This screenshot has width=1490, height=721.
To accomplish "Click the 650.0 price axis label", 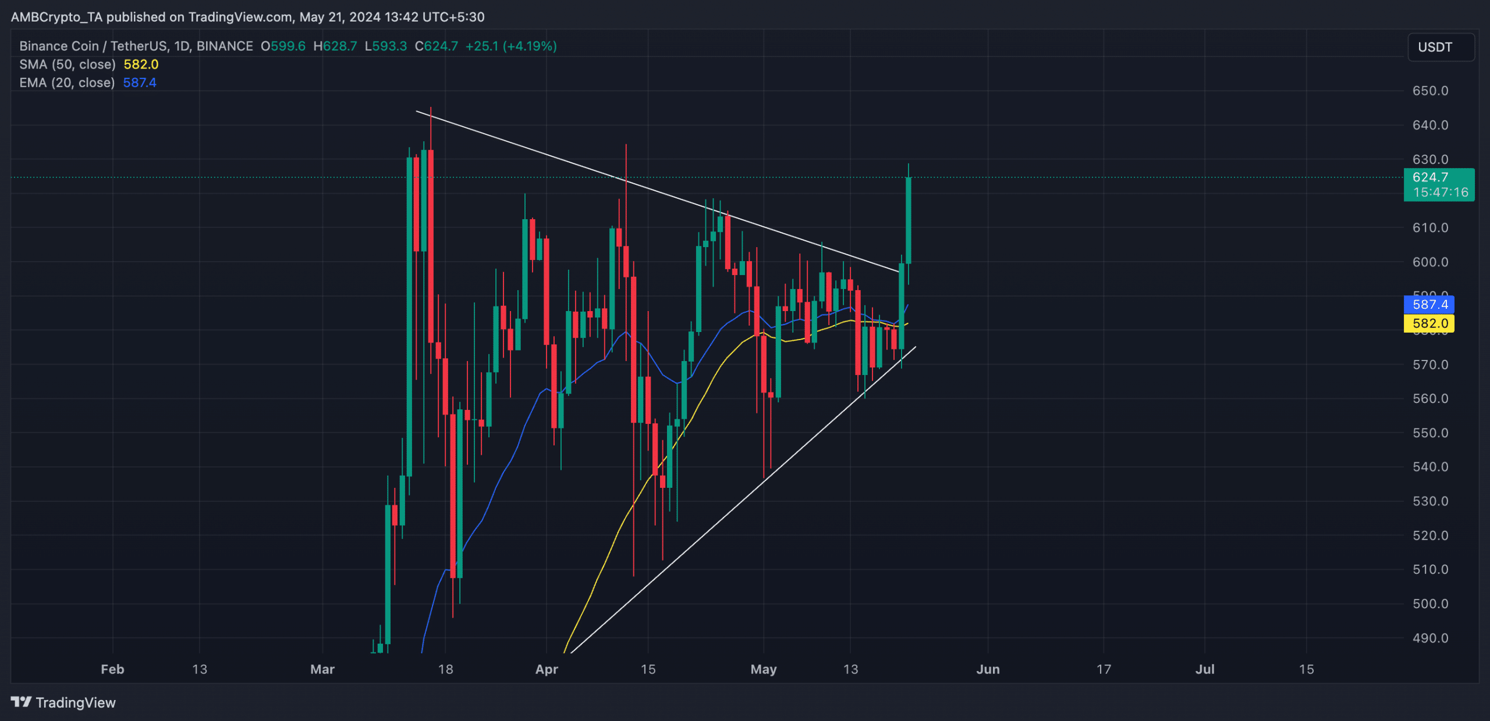I will [x=1430, y=91].
